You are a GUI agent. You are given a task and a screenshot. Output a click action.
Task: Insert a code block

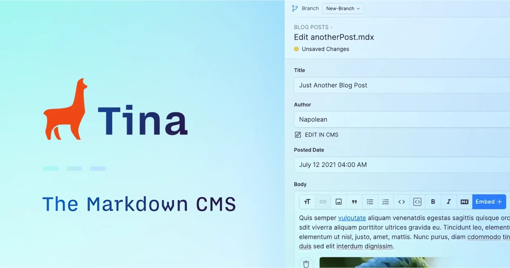(417, 202)
